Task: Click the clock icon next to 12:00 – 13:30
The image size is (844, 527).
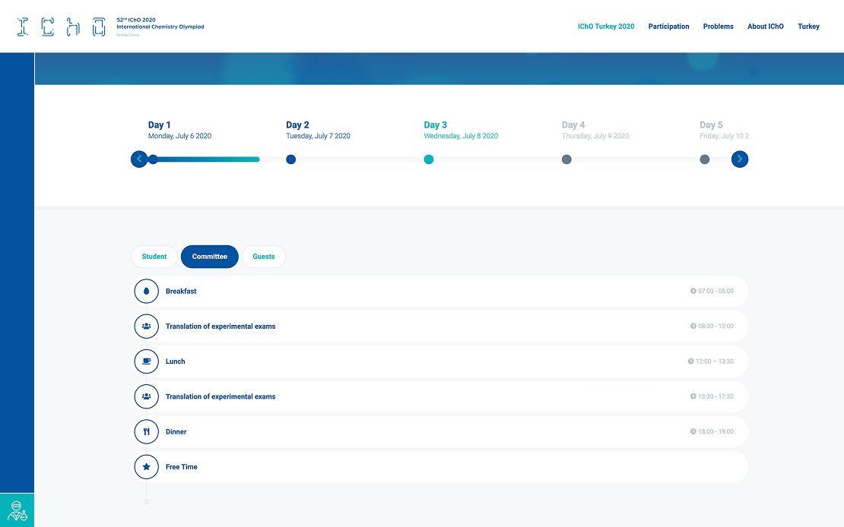Action: [690, 361]
